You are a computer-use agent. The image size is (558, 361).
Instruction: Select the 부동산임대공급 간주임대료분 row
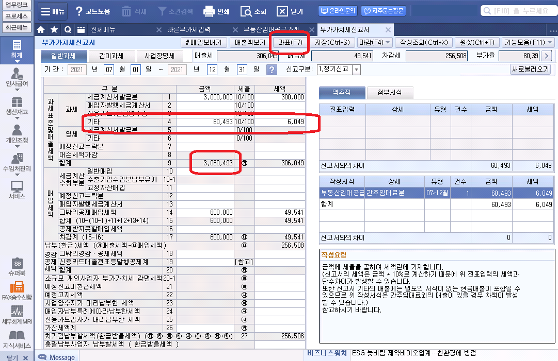click(437, 193)
